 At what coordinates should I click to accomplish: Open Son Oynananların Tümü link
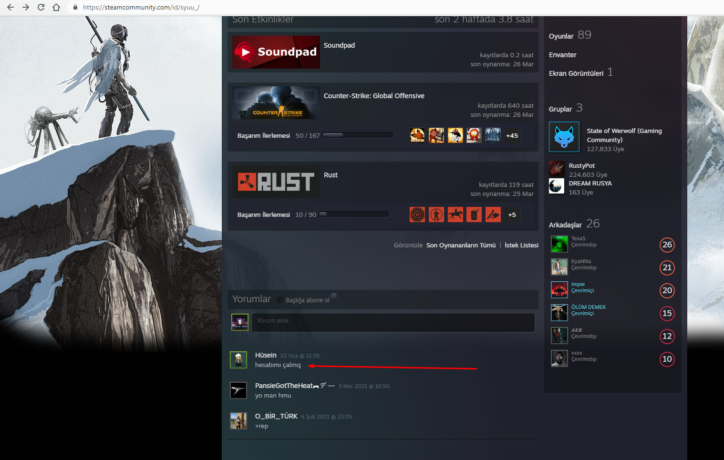coord(461,245)
